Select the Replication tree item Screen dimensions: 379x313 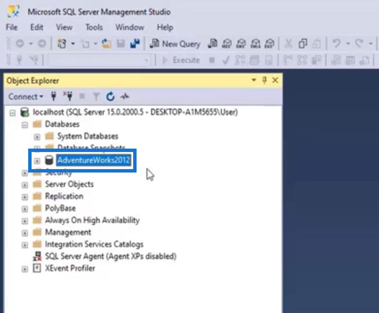coord(64,196)
